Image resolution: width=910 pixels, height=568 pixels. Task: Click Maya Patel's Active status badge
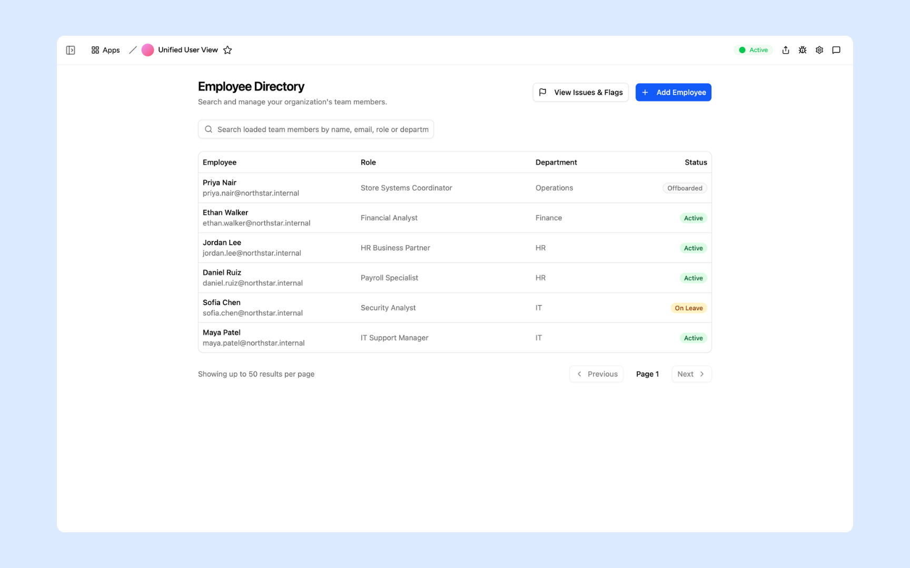[x=693, y=338]
